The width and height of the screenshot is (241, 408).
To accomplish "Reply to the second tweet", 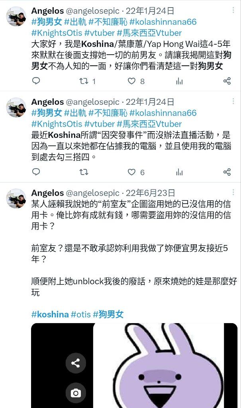I will pos(36,172).
